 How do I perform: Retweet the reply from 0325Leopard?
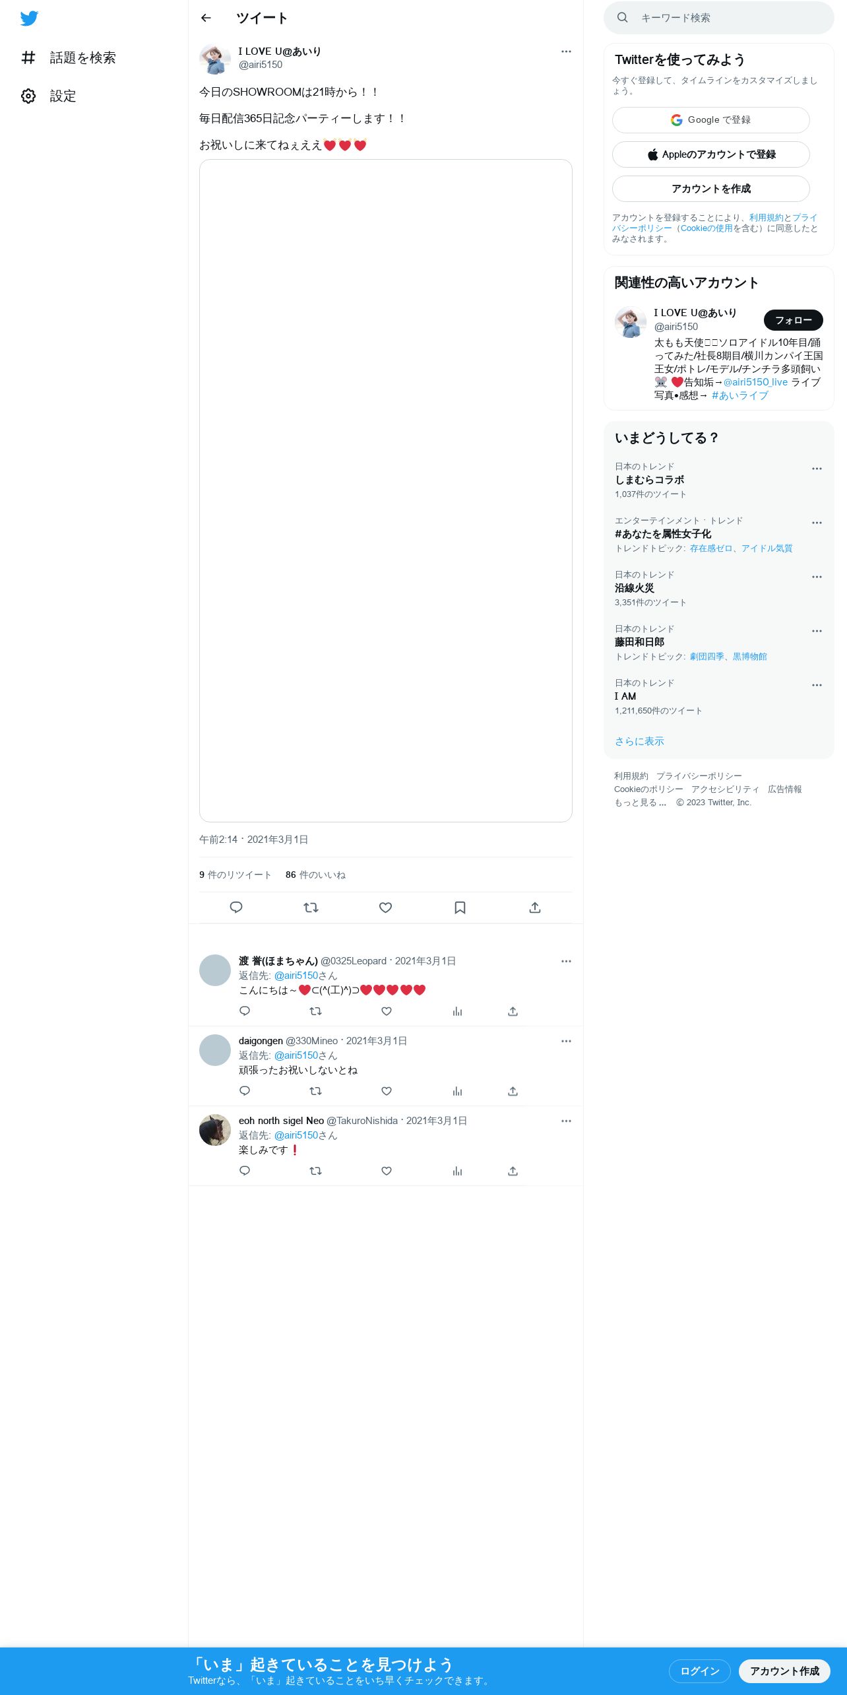(315, 1011)
